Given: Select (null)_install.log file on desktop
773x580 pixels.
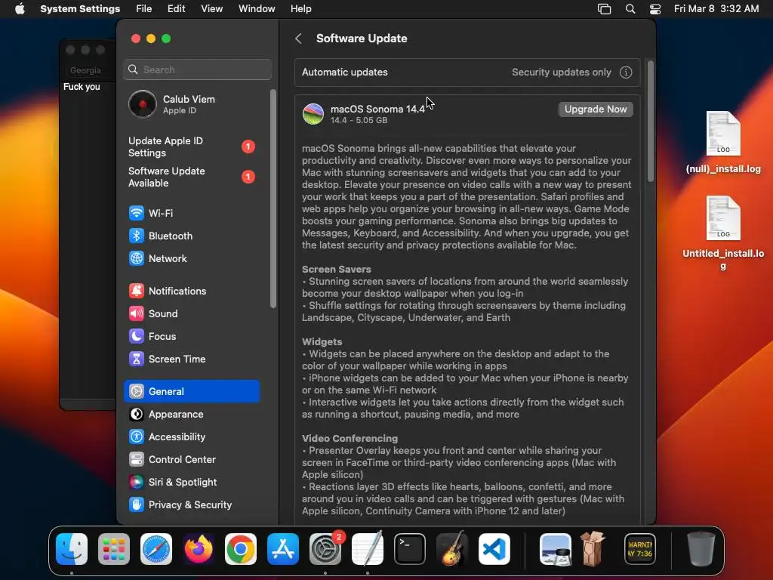Looking at the screenshot, I should pyautogui.click(x=723, y=143).
